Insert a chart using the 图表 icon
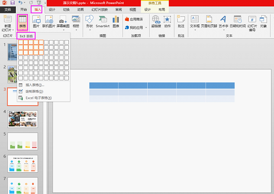The width and height of the screenshot is (274, 194). point(115,22)
